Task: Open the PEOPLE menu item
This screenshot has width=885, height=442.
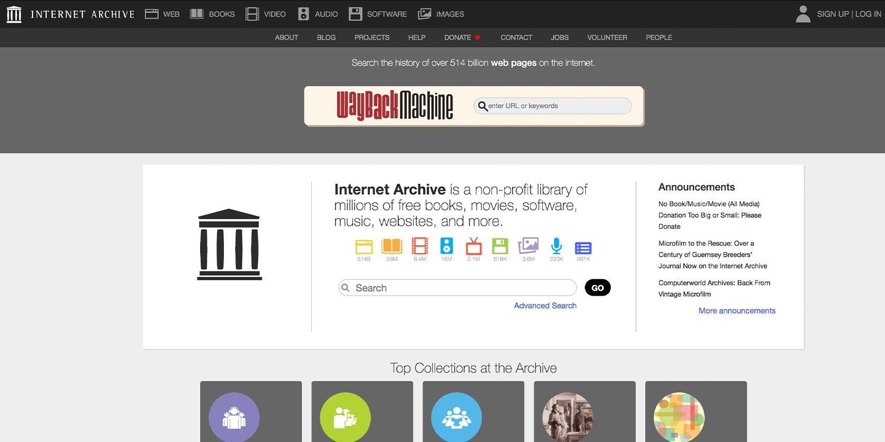Action: pyautogui.click(x=659, y=38)
